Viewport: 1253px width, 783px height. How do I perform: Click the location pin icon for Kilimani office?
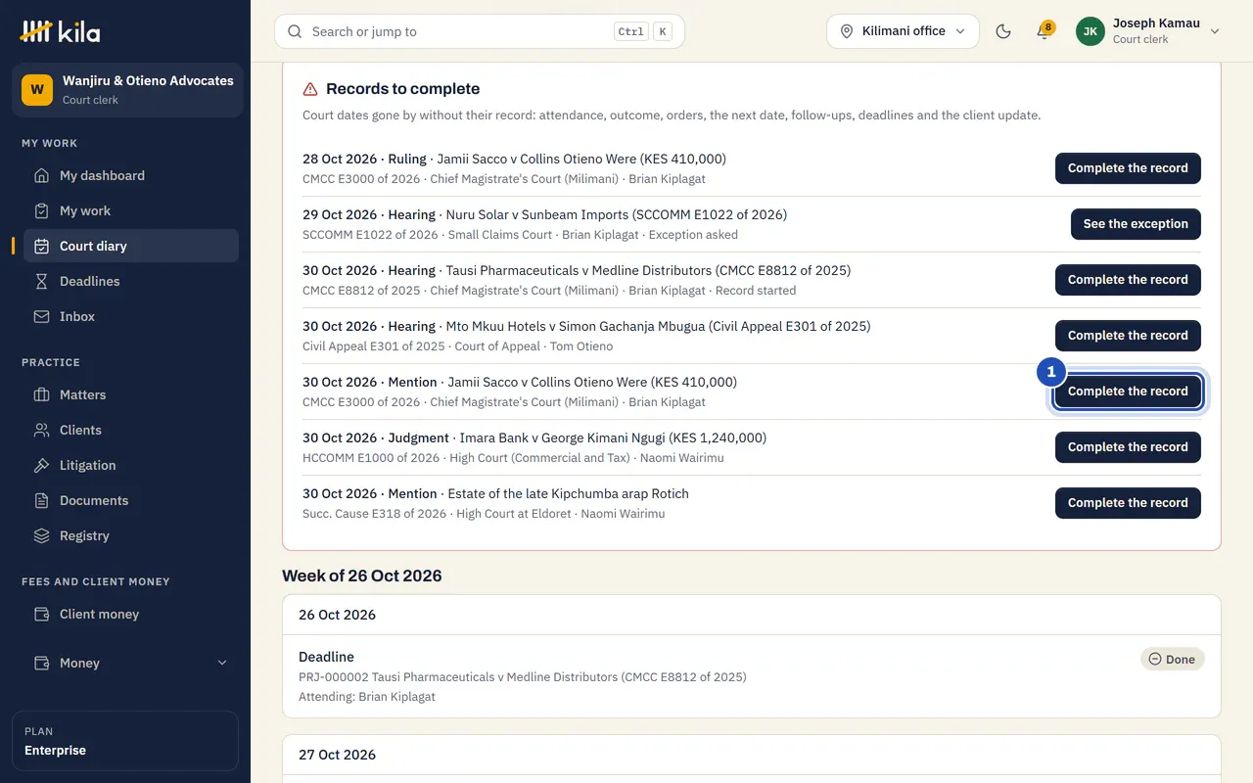847,31
